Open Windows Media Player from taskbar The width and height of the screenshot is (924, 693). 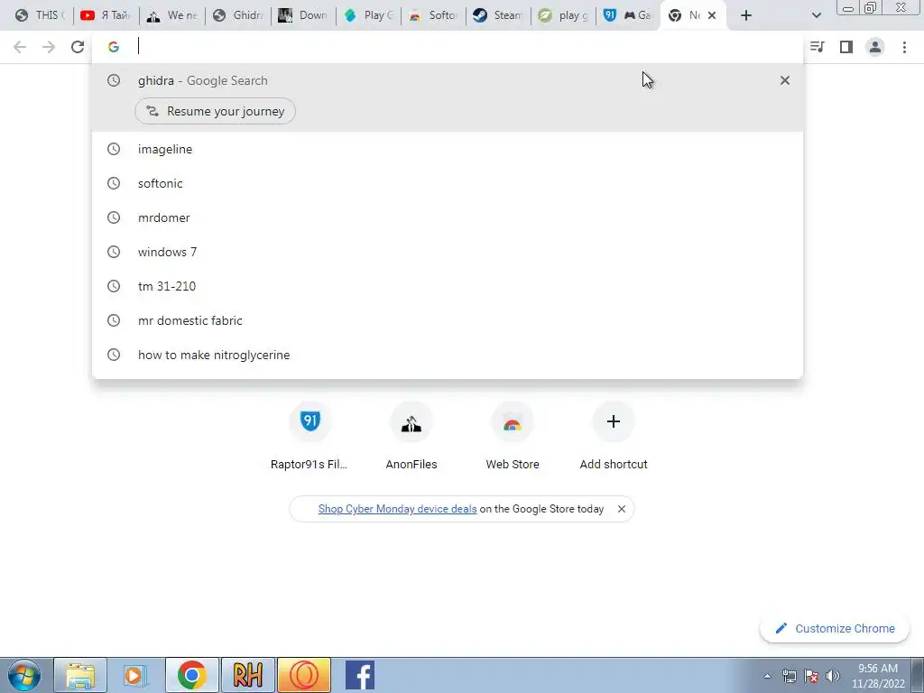point(135,675)
